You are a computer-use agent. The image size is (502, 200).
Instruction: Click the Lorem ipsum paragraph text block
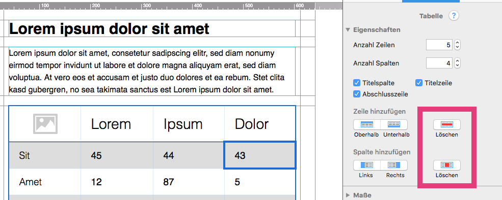[x=152, y=71]
